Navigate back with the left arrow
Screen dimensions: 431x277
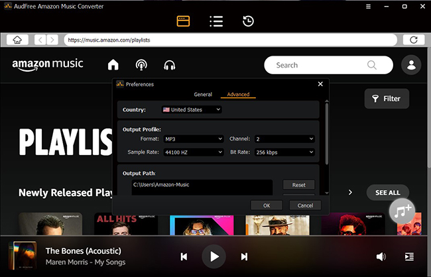point(40,40)
